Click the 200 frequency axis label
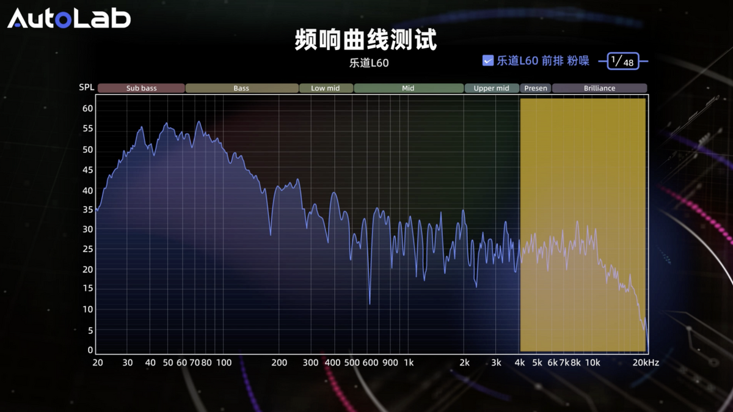Viewport: 733px width, 412px height. pos(279,362)
